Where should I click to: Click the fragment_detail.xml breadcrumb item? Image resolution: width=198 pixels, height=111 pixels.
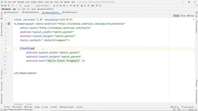[x=45, y=9]
